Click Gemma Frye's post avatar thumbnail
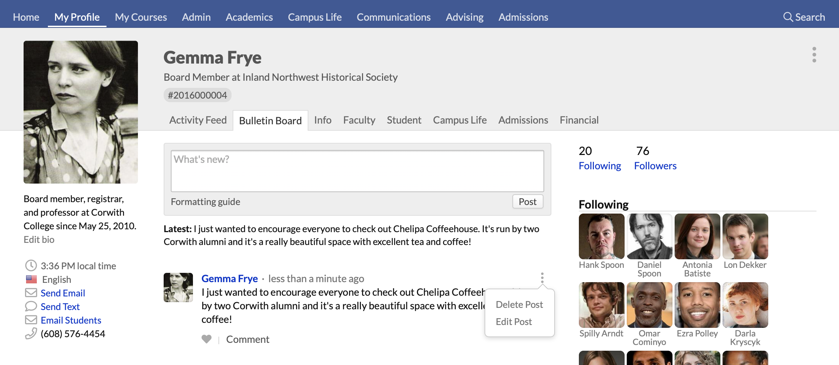The height and width of the screenshot is (365, 839). pyautogui.click(x=178, y=287)
